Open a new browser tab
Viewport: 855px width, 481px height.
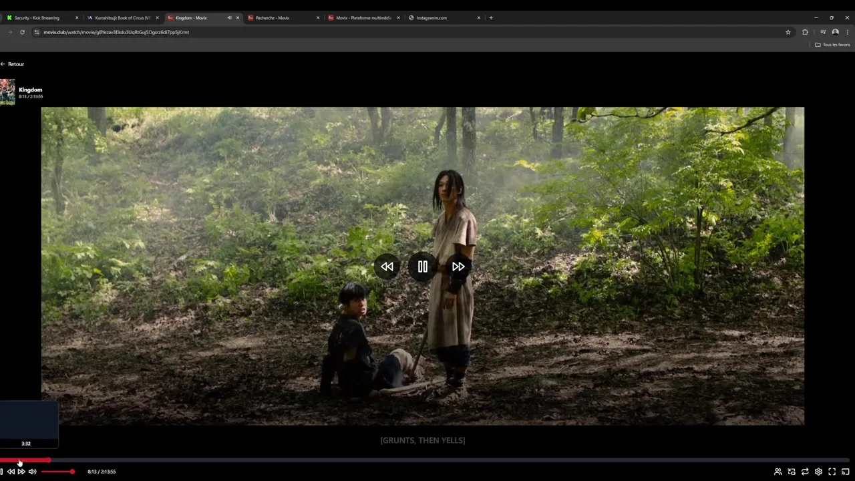pyautogui.click(x=491, y=18)
